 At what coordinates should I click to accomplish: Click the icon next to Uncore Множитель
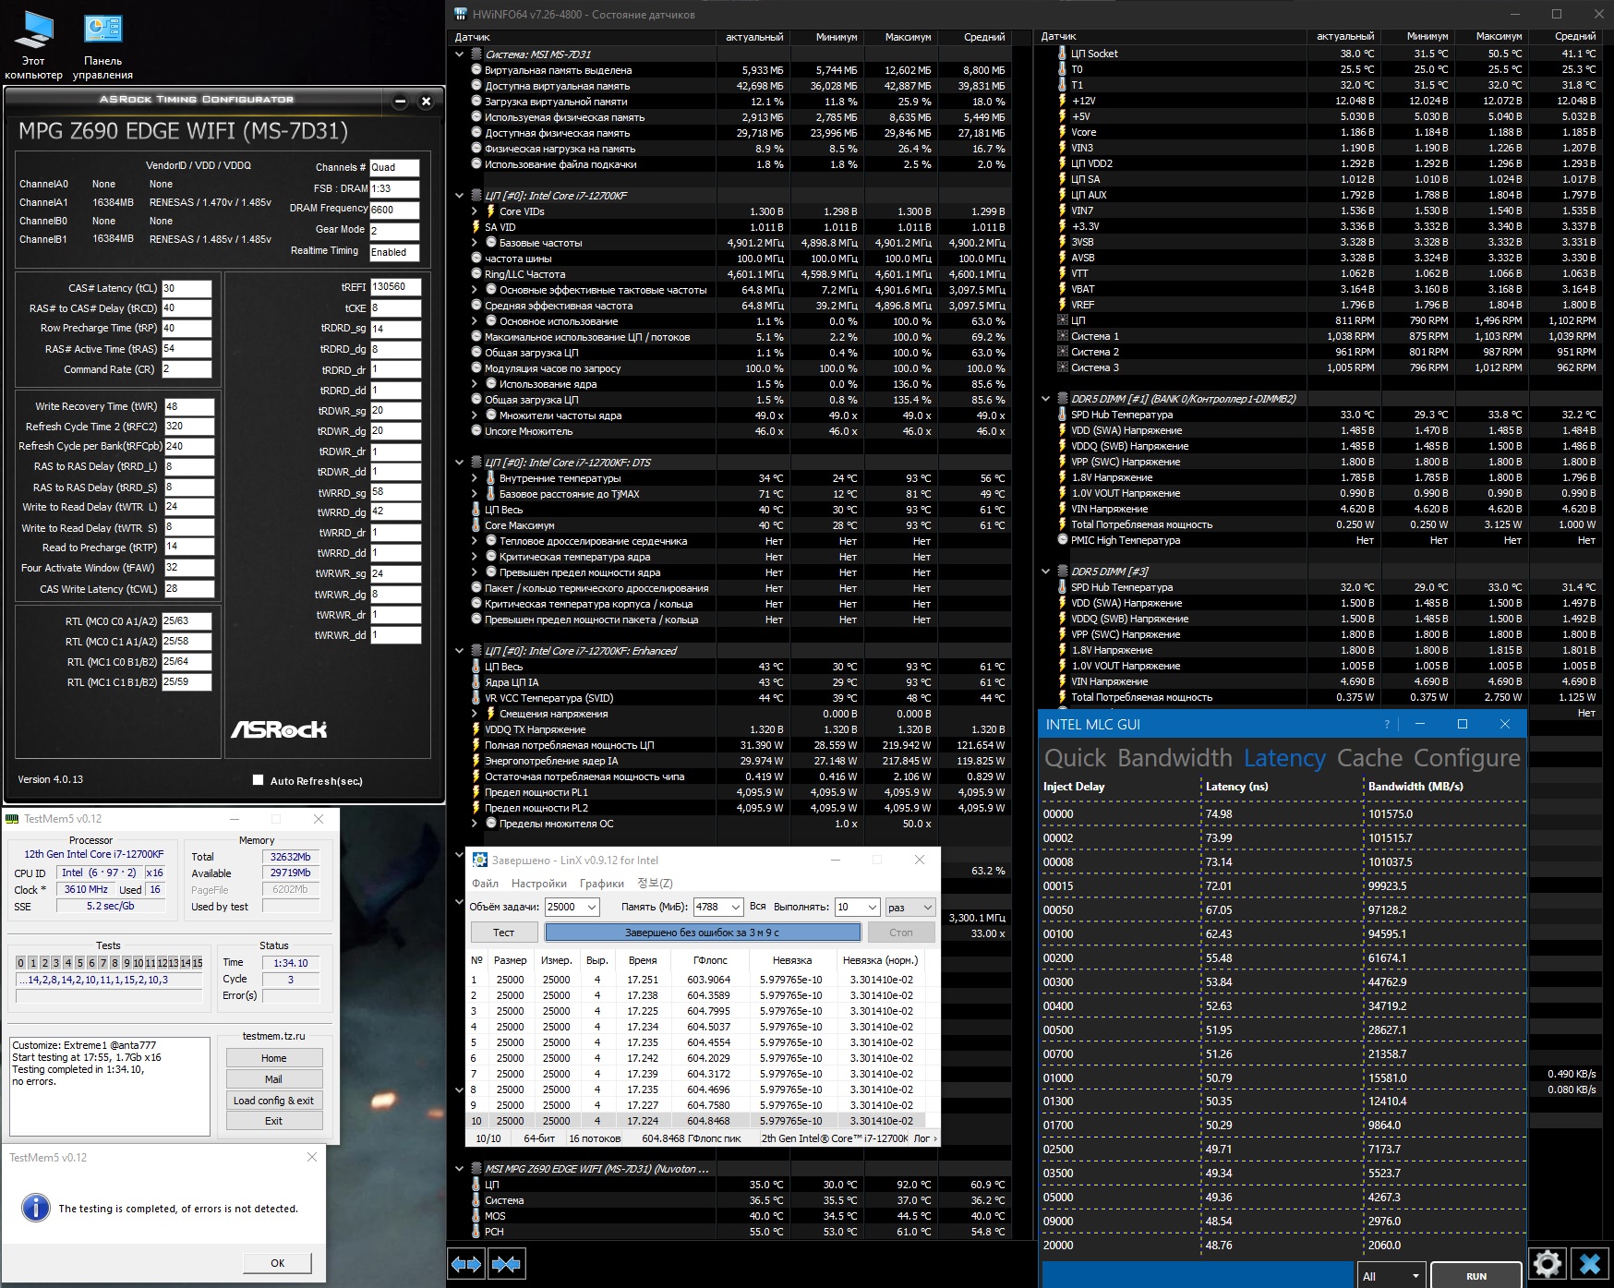476,431
